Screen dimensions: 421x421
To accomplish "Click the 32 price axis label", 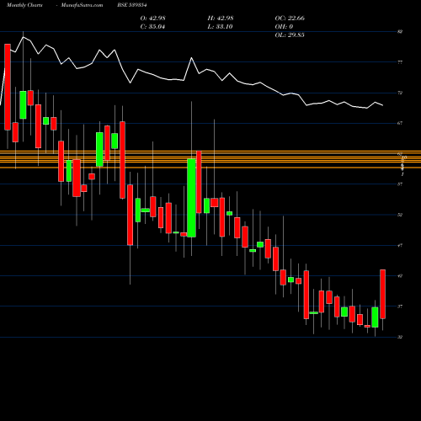I will (x=400, y=337).
